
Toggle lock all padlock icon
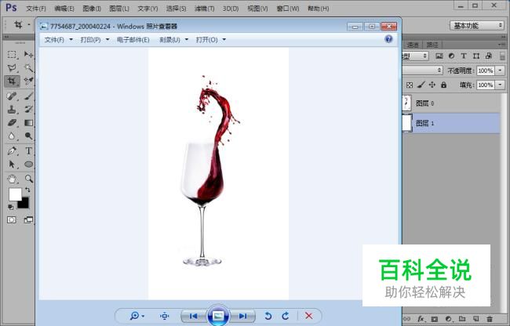tap(443, 85)
